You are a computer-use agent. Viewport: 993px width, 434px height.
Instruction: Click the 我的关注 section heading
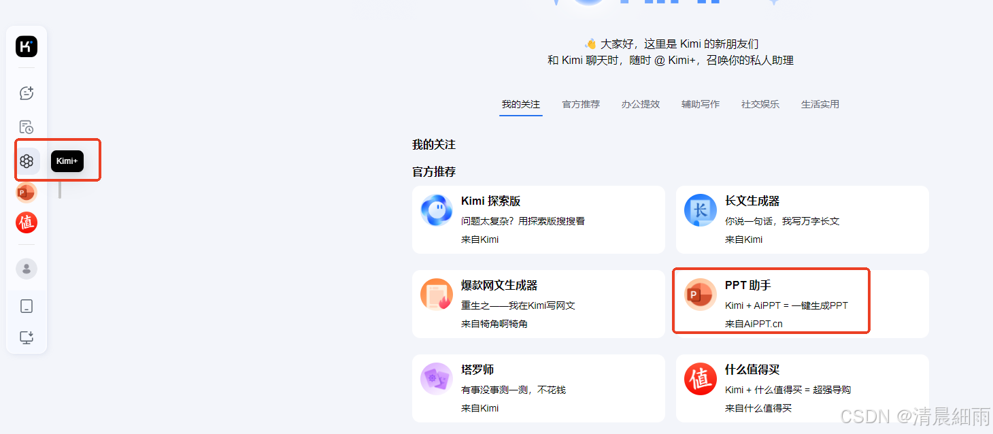point(434,145)
